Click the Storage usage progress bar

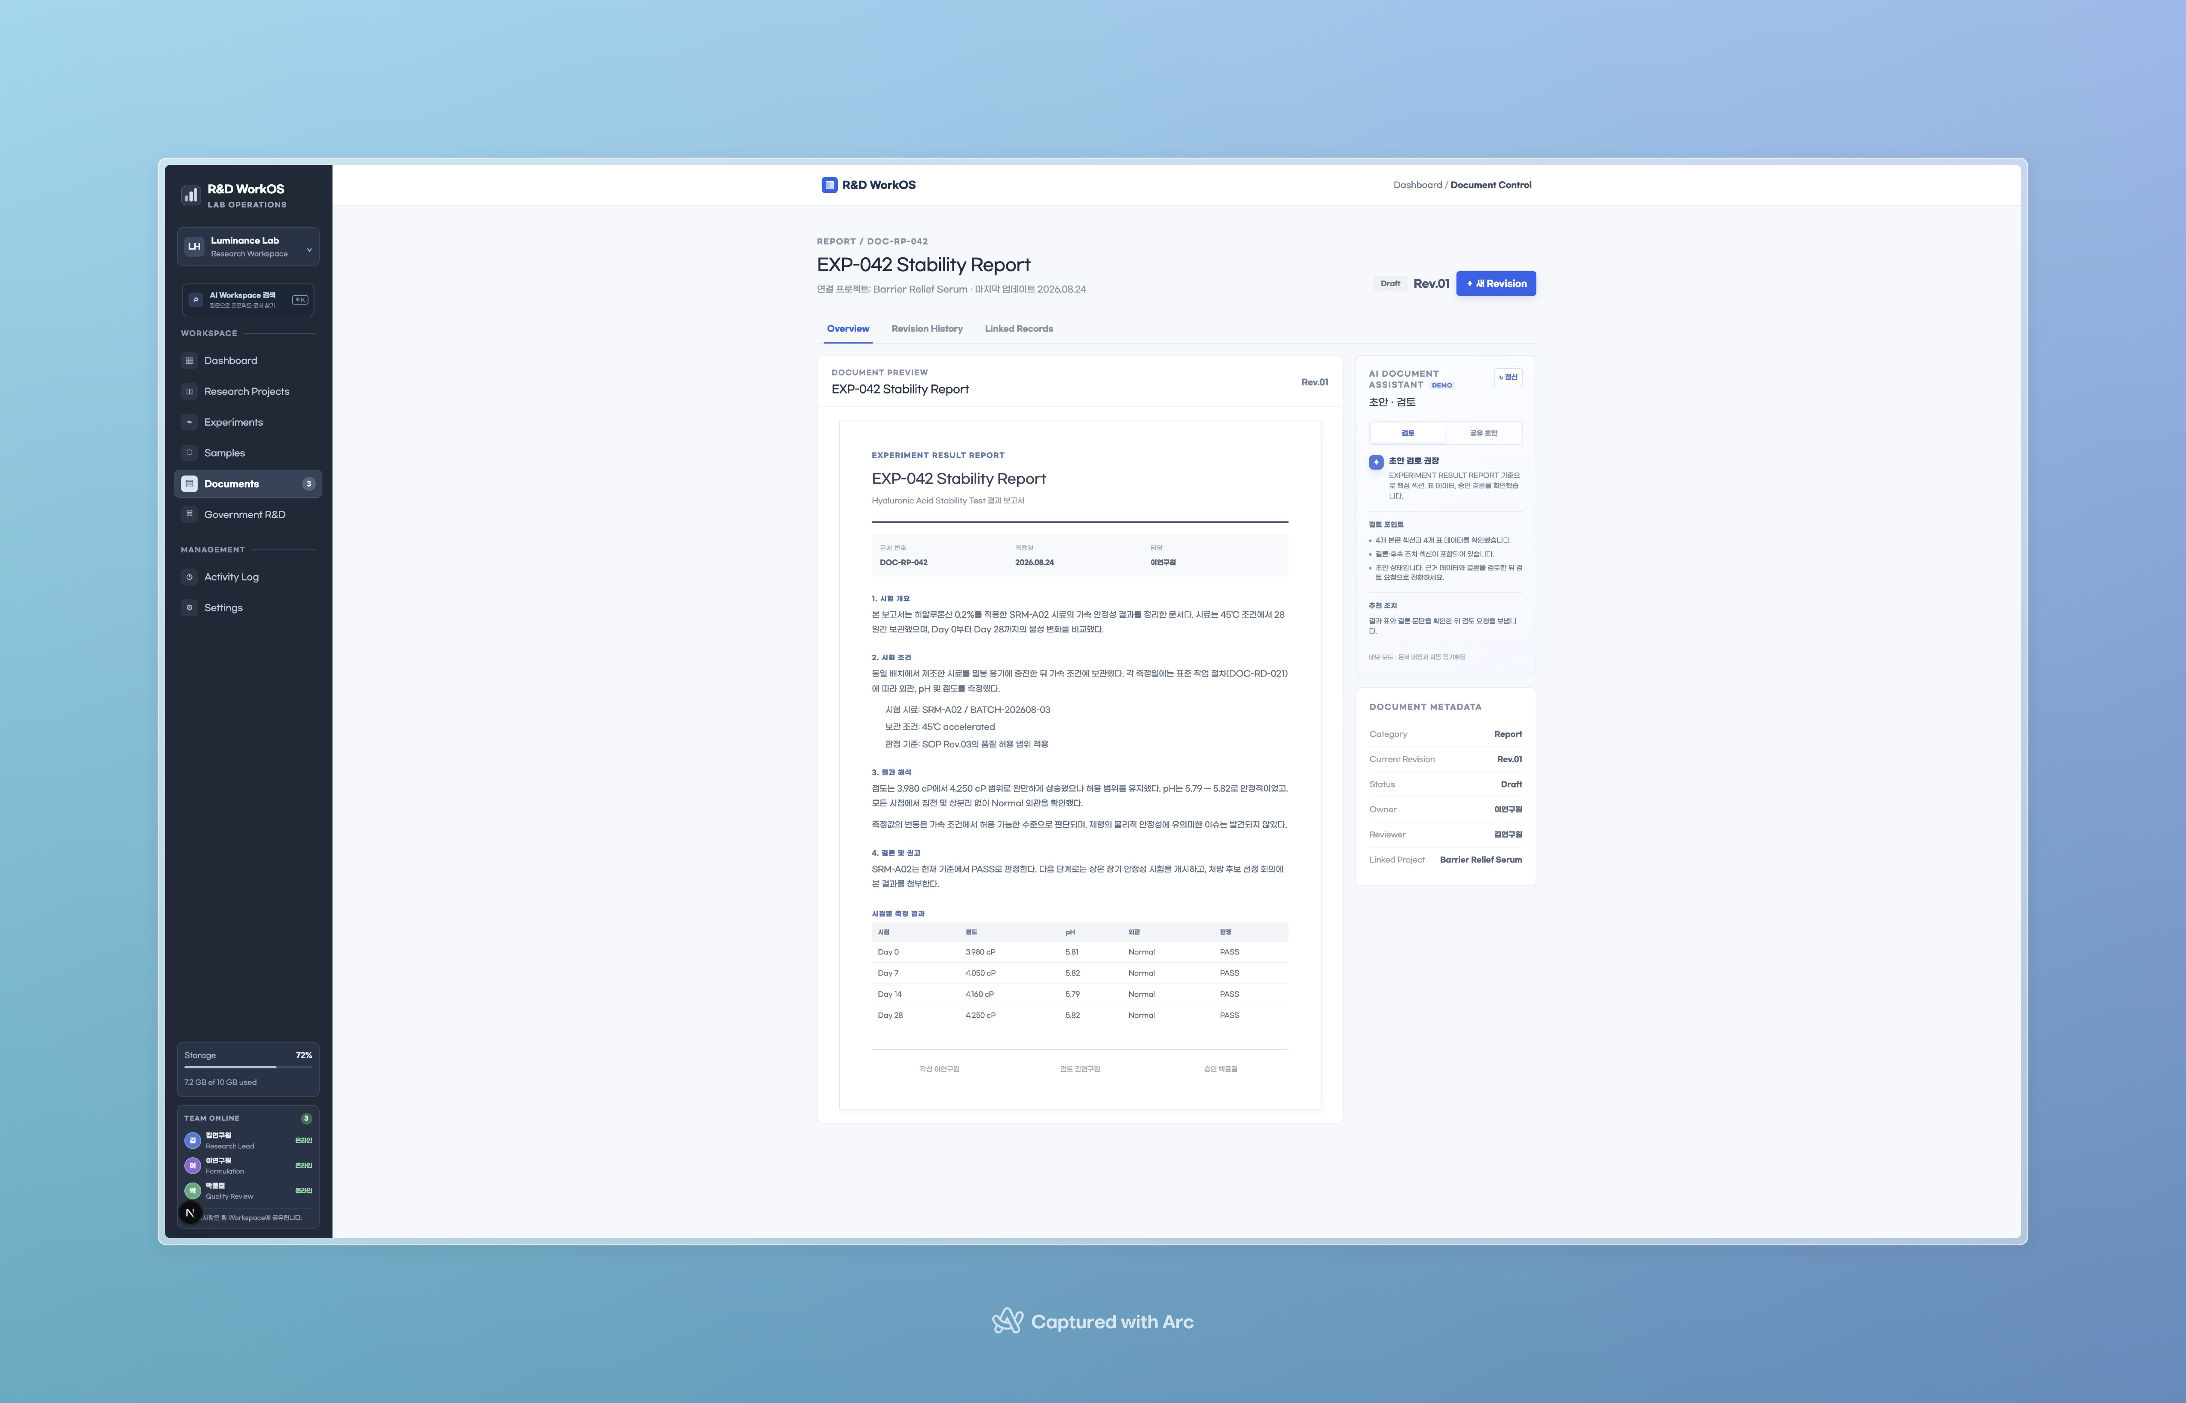(248, 1067)
